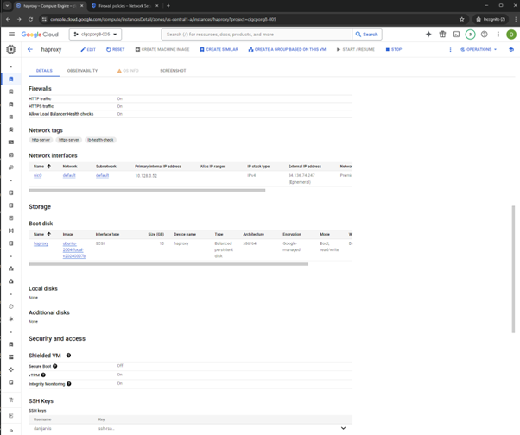This screenshot has width=520, height=435.
Task: Open the main navigation hamburger menu
Action: (11, 35)
